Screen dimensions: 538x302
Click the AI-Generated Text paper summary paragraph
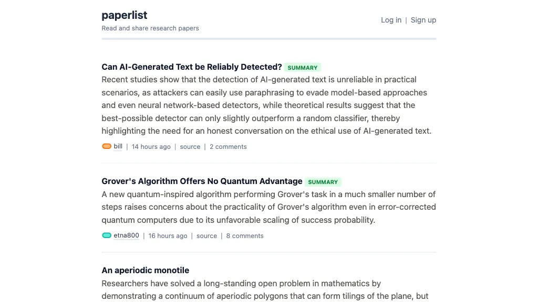tap(266, 105)
